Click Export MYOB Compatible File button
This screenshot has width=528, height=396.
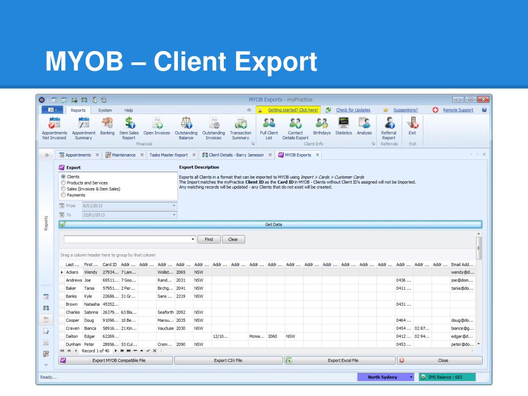point(115,360)
